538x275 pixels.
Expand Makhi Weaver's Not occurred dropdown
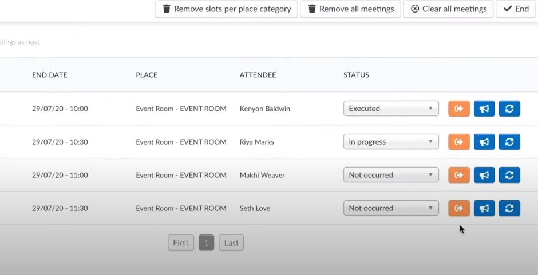391,175
